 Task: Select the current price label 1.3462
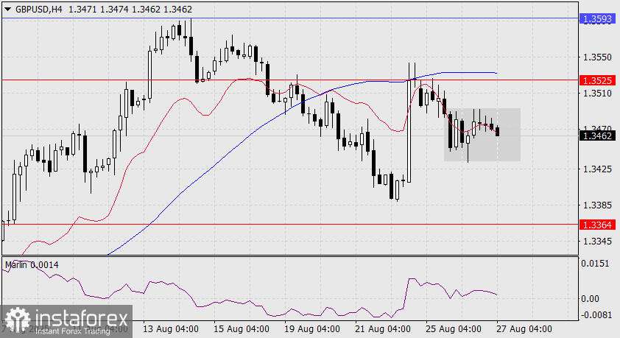click(597, 136)
